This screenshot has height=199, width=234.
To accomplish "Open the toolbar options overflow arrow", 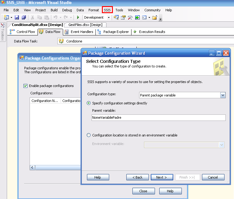I will pyautogui.click(x=160, y=19).
